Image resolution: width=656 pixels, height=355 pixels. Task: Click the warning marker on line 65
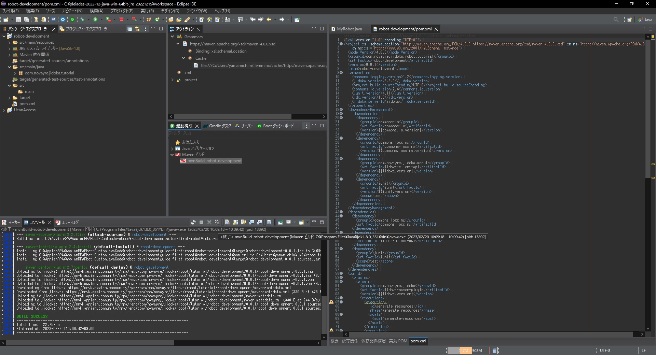[x=331, y=302]
